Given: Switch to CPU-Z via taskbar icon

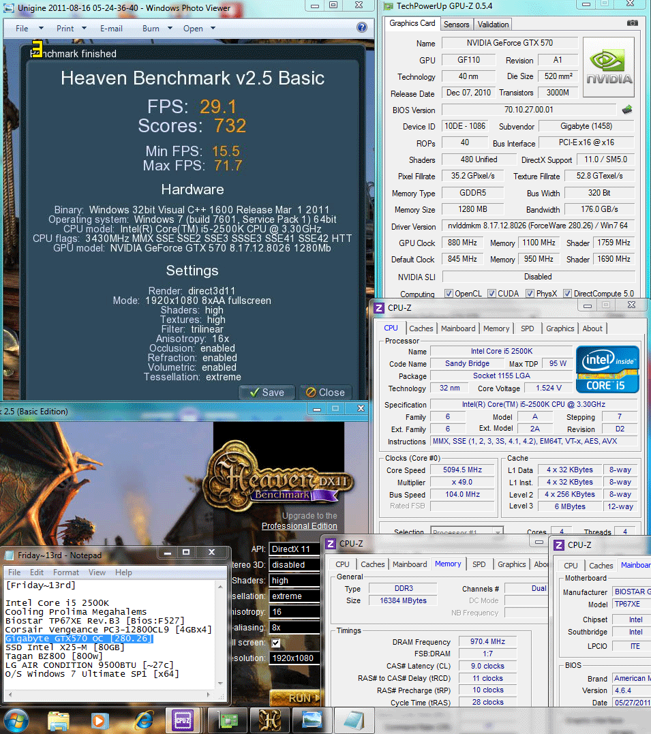Looking at the screenshot, I should [x=182, y=721].
